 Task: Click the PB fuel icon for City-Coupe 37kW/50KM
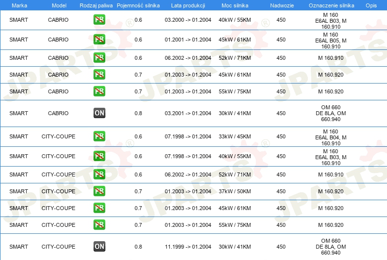click(99, 191)
